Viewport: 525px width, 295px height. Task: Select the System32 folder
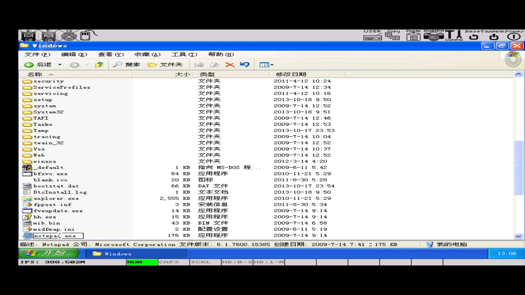[x=43, y=112]
